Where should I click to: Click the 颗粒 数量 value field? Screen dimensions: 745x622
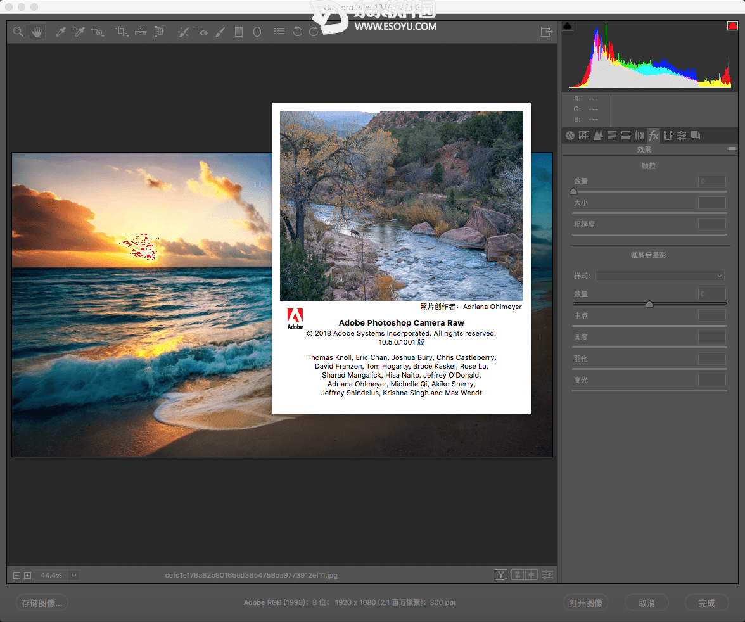pos(712,181)
